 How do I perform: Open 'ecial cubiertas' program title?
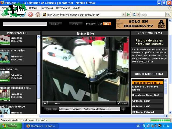9,69
